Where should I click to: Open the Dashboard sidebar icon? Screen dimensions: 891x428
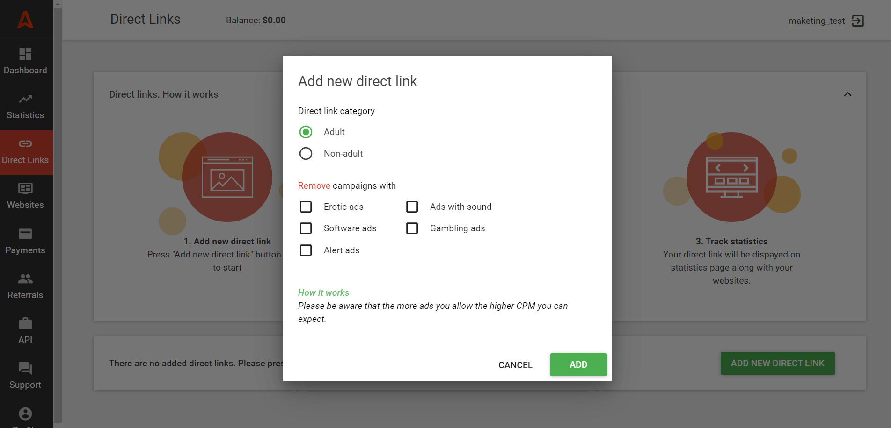25,54
